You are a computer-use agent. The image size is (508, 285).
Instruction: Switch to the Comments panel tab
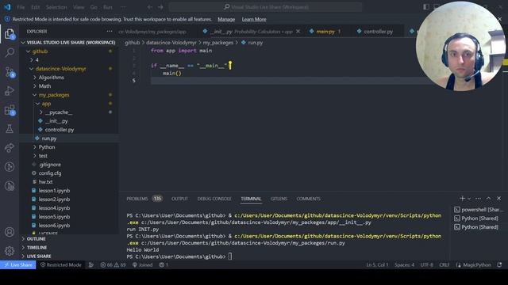(308, 199)
